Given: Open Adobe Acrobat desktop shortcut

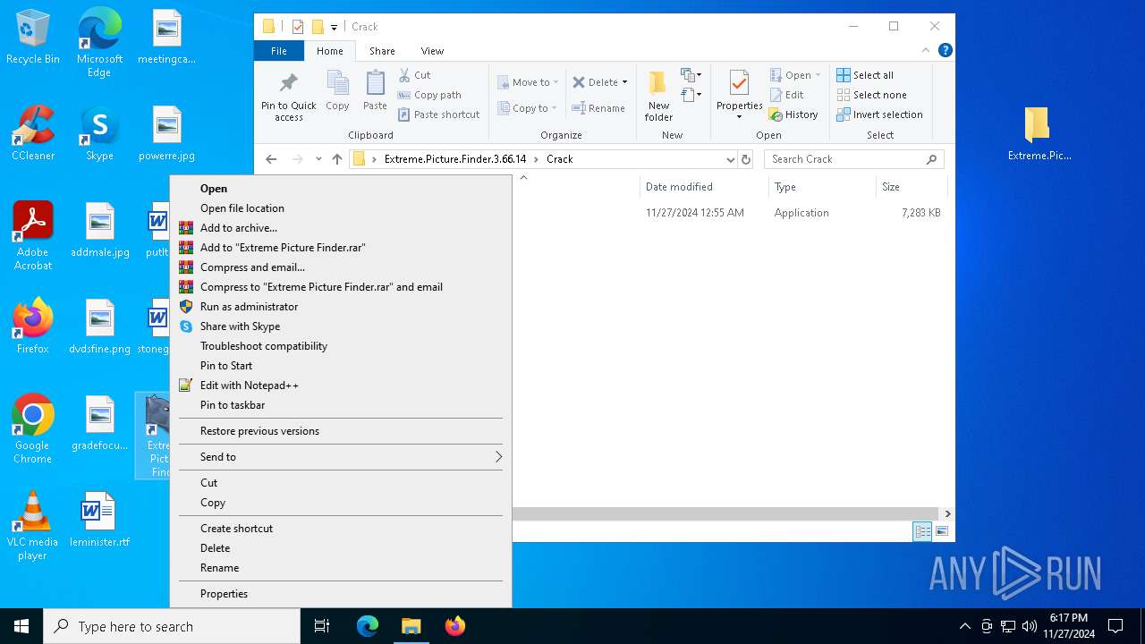Looking at the screenshot, I should point(33,236).
